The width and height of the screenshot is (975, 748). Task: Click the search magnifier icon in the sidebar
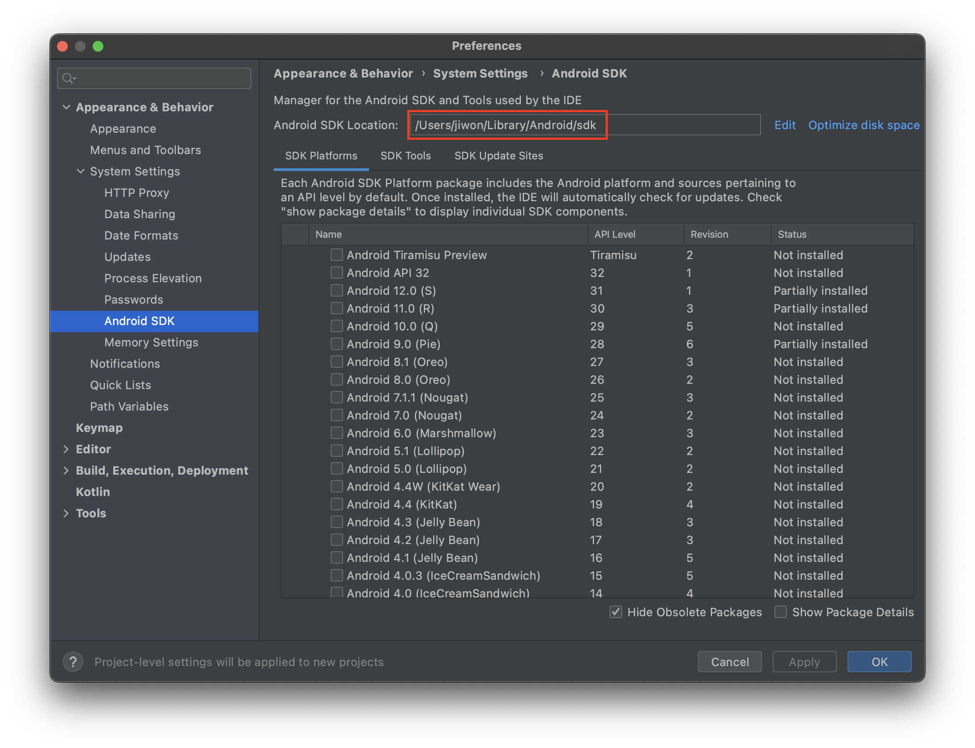[x=69, y=78]
